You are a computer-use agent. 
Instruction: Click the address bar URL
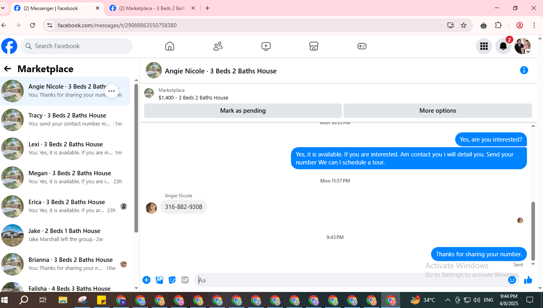click(x=117, y=25)
